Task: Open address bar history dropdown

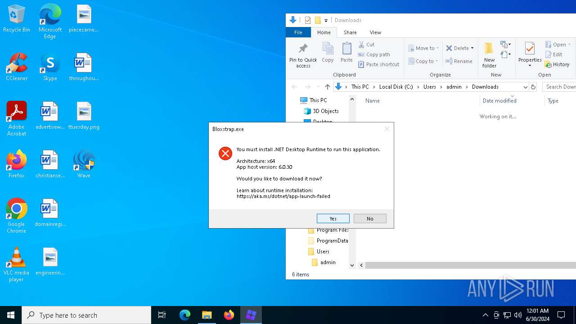Action: click(525, 87)
